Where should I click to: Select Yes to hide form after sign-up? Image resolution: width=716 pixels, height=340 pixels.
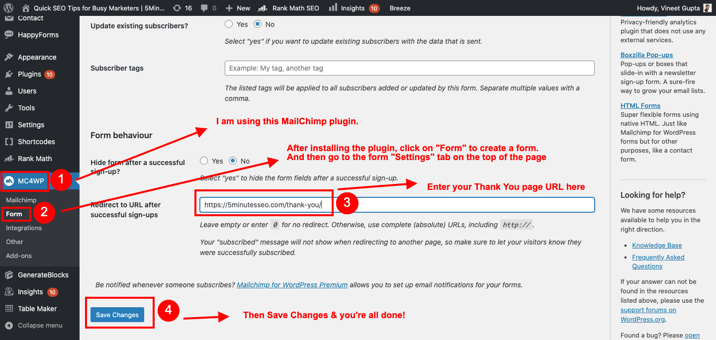pyautogui.click(x=204, y=161)
